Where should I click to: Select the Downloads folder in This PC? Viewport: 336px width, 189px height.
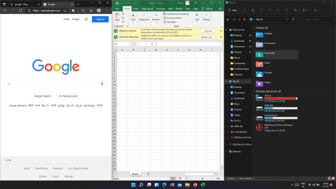coord(276,54)
